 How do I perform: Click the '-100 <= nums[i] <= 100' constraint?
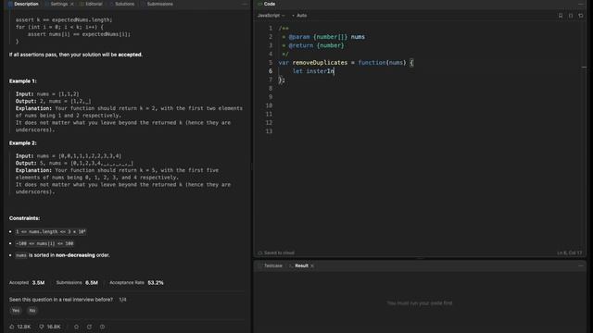click(x=44, y=243)
